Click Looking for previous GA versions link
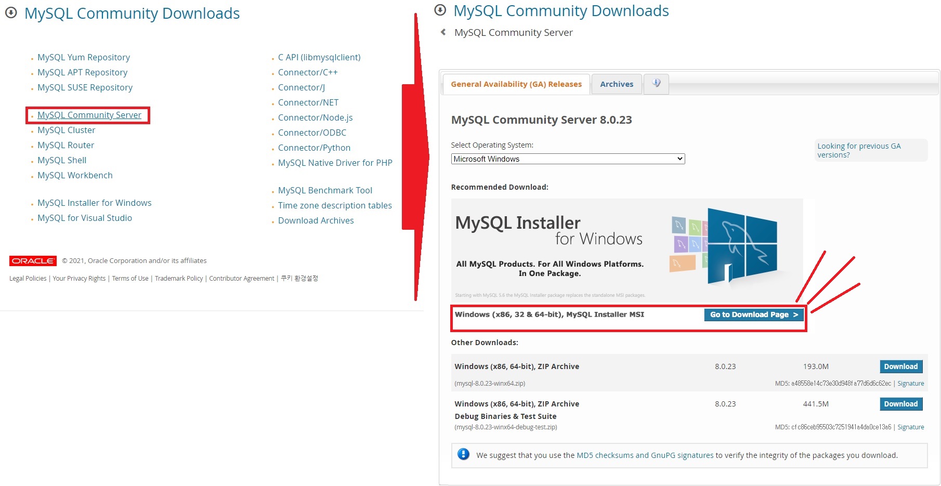The width and height of the screenshot is (941, 486). 859,150
